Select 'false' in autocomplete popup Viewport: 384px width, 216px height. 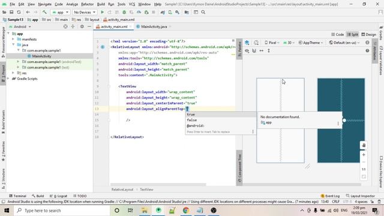point(220,120)
